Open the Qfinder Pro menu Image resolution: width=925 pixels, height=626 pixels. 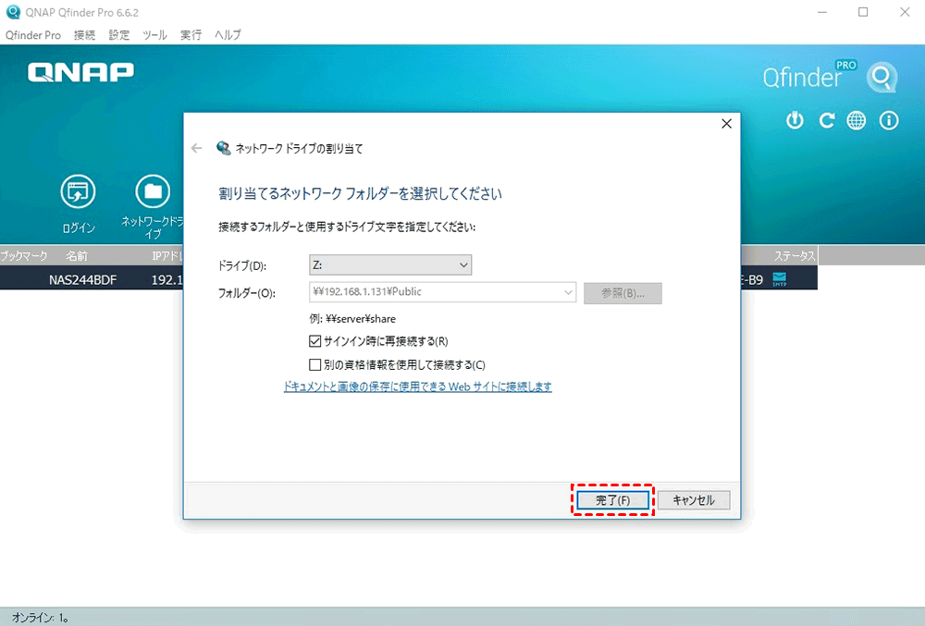point(33,35)
